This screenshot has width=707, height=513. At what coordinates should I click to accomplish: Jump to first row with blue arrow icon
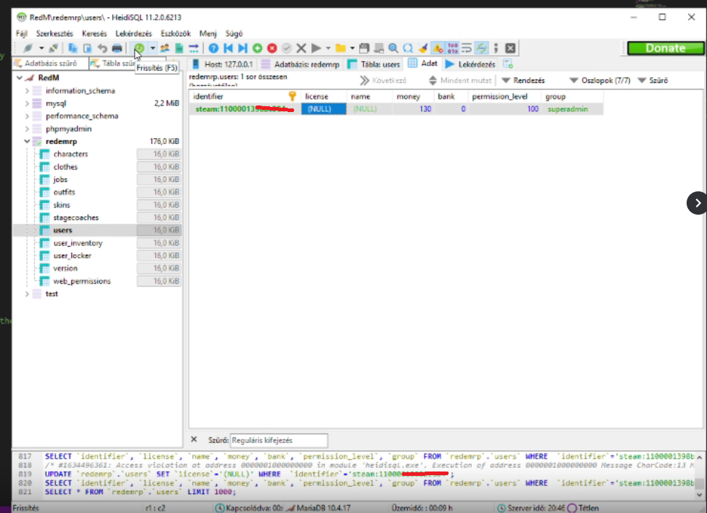tap(228, 48)
